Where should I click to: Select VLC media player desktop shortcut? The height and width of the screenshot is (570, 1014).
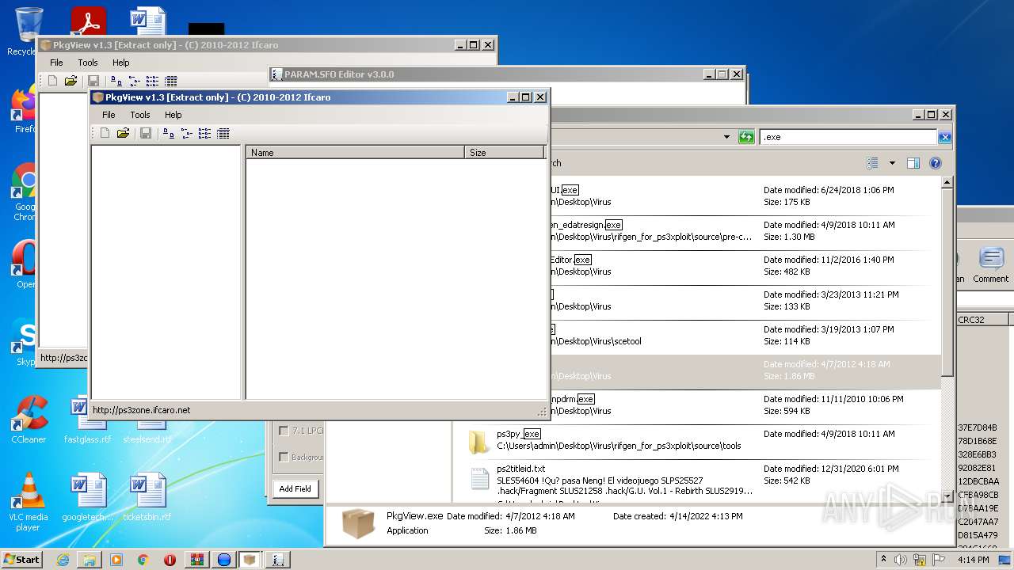28,502
